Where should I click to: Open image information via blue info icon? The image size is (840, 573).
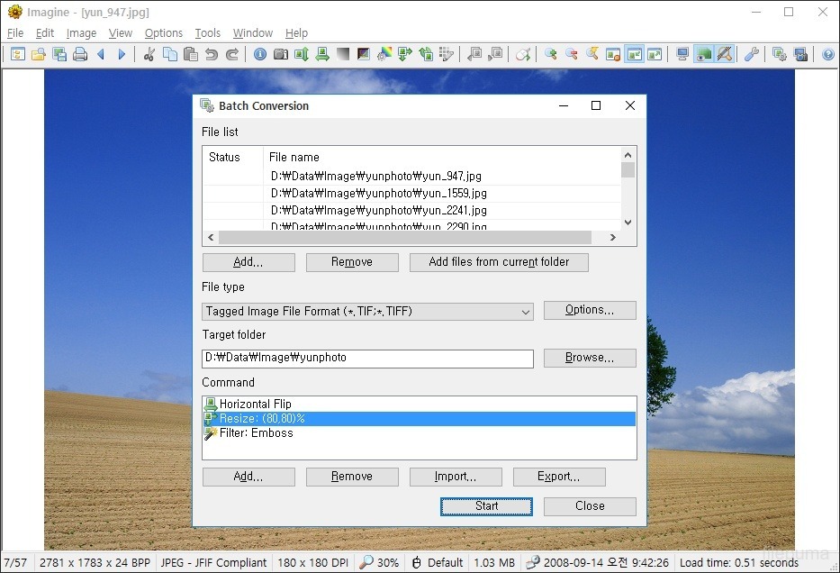click(x=260, y=54)
